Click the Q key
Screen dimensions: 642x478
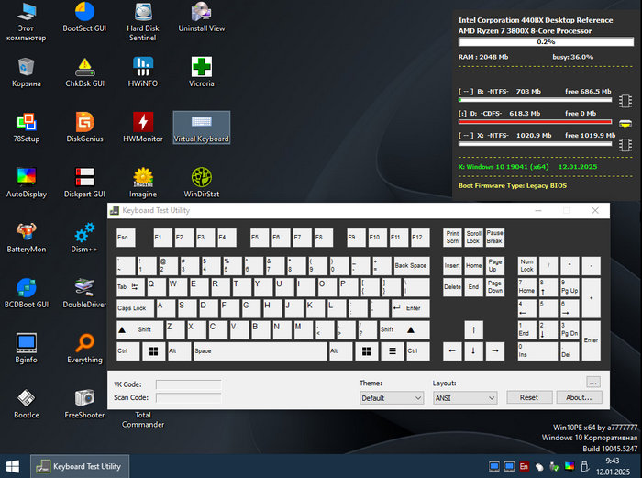156,287
